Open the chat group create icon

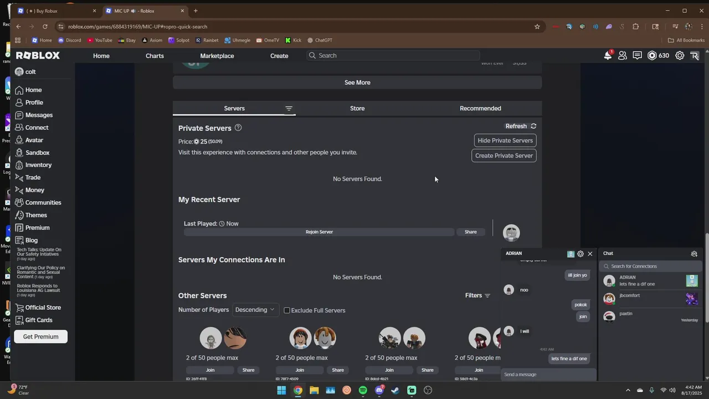(694, 254)
